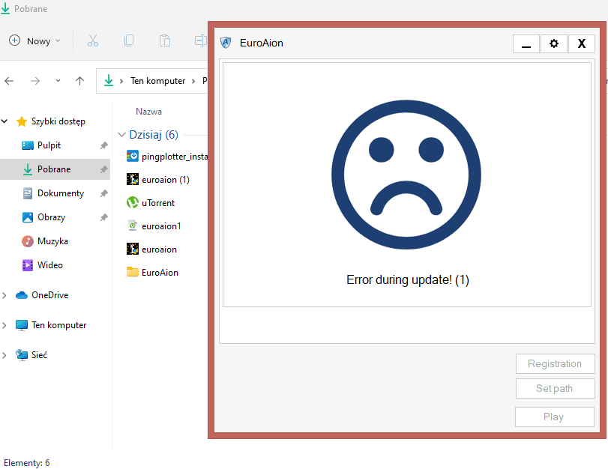
Task: Click the Navigate up arrow button
Action: (x=79, y=81)
